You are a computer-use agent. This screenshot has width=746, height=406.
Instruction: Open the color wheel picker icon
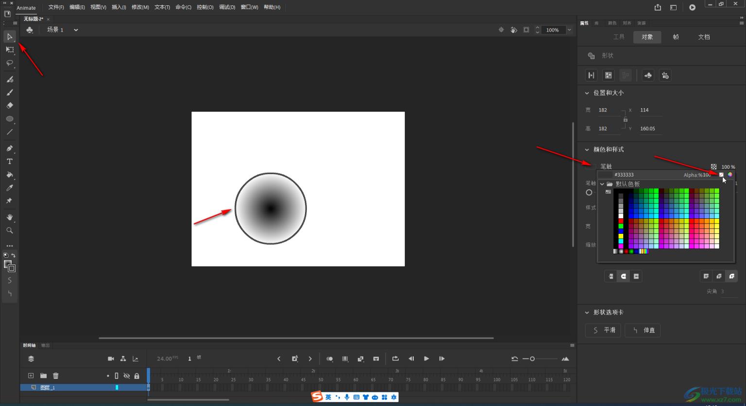point(730,175)
